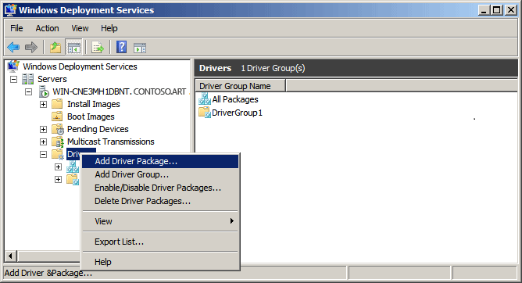522x283 pixels.
Task: Toggle the Show/Hide Action Pane icon
Action: [x=140, y=48]
